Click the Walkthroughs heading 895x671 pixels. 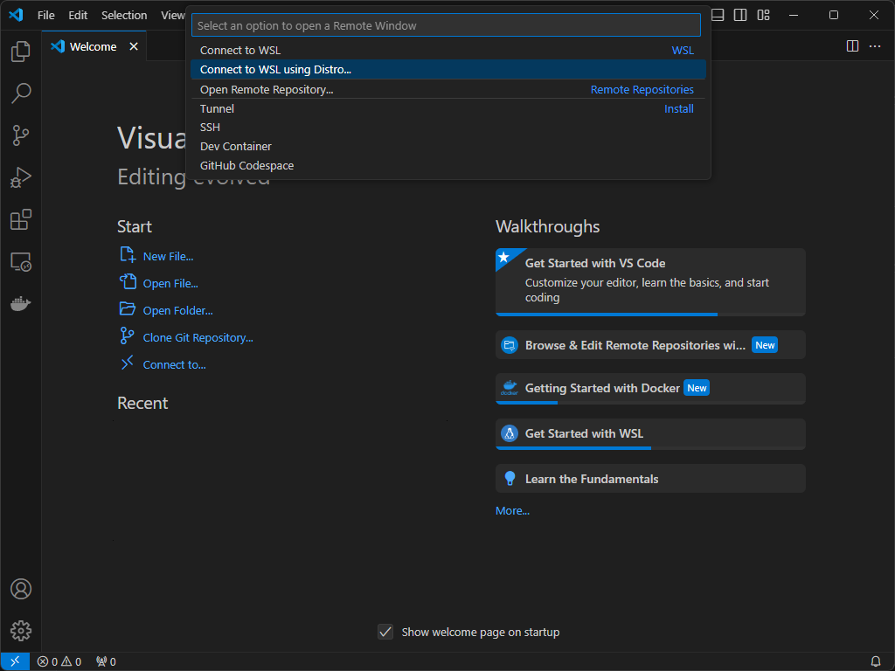(x=547, y=226)
